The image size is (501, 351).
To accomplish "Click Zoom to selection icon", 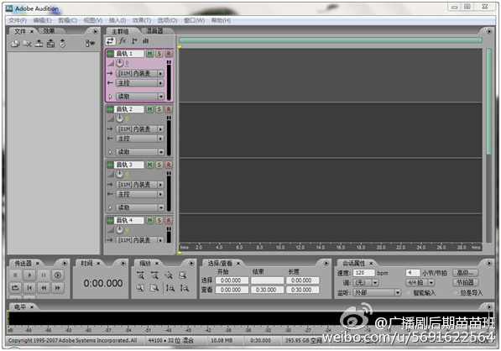I will coord(182,275).
